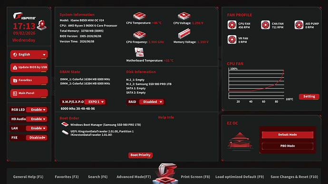Click the M.2_1: Empty entry
The image size is (328, 184).
[135, 80]
